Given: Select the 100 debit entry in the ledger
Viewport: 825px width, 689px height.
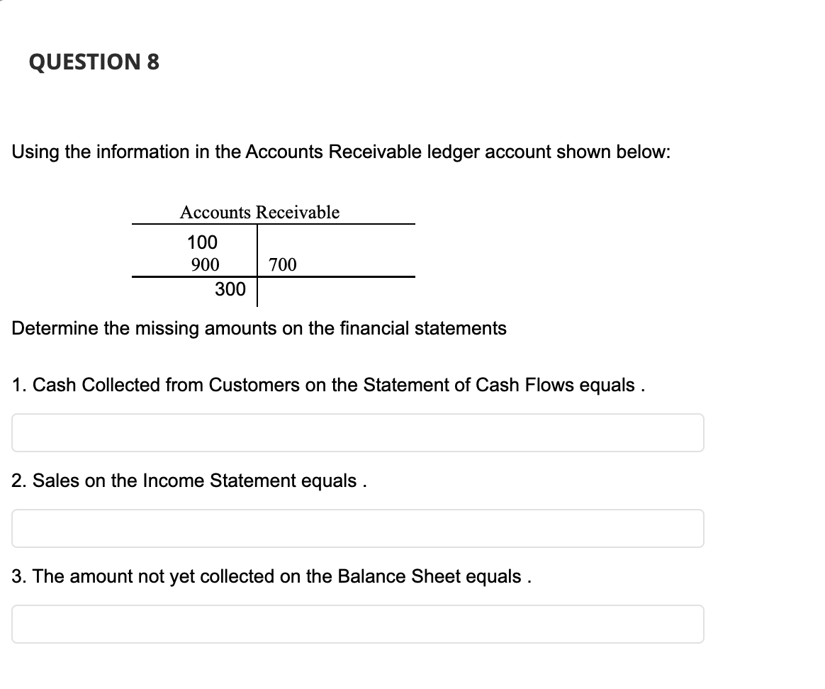Looking at the screenshot, I should [x=202, y=242].
